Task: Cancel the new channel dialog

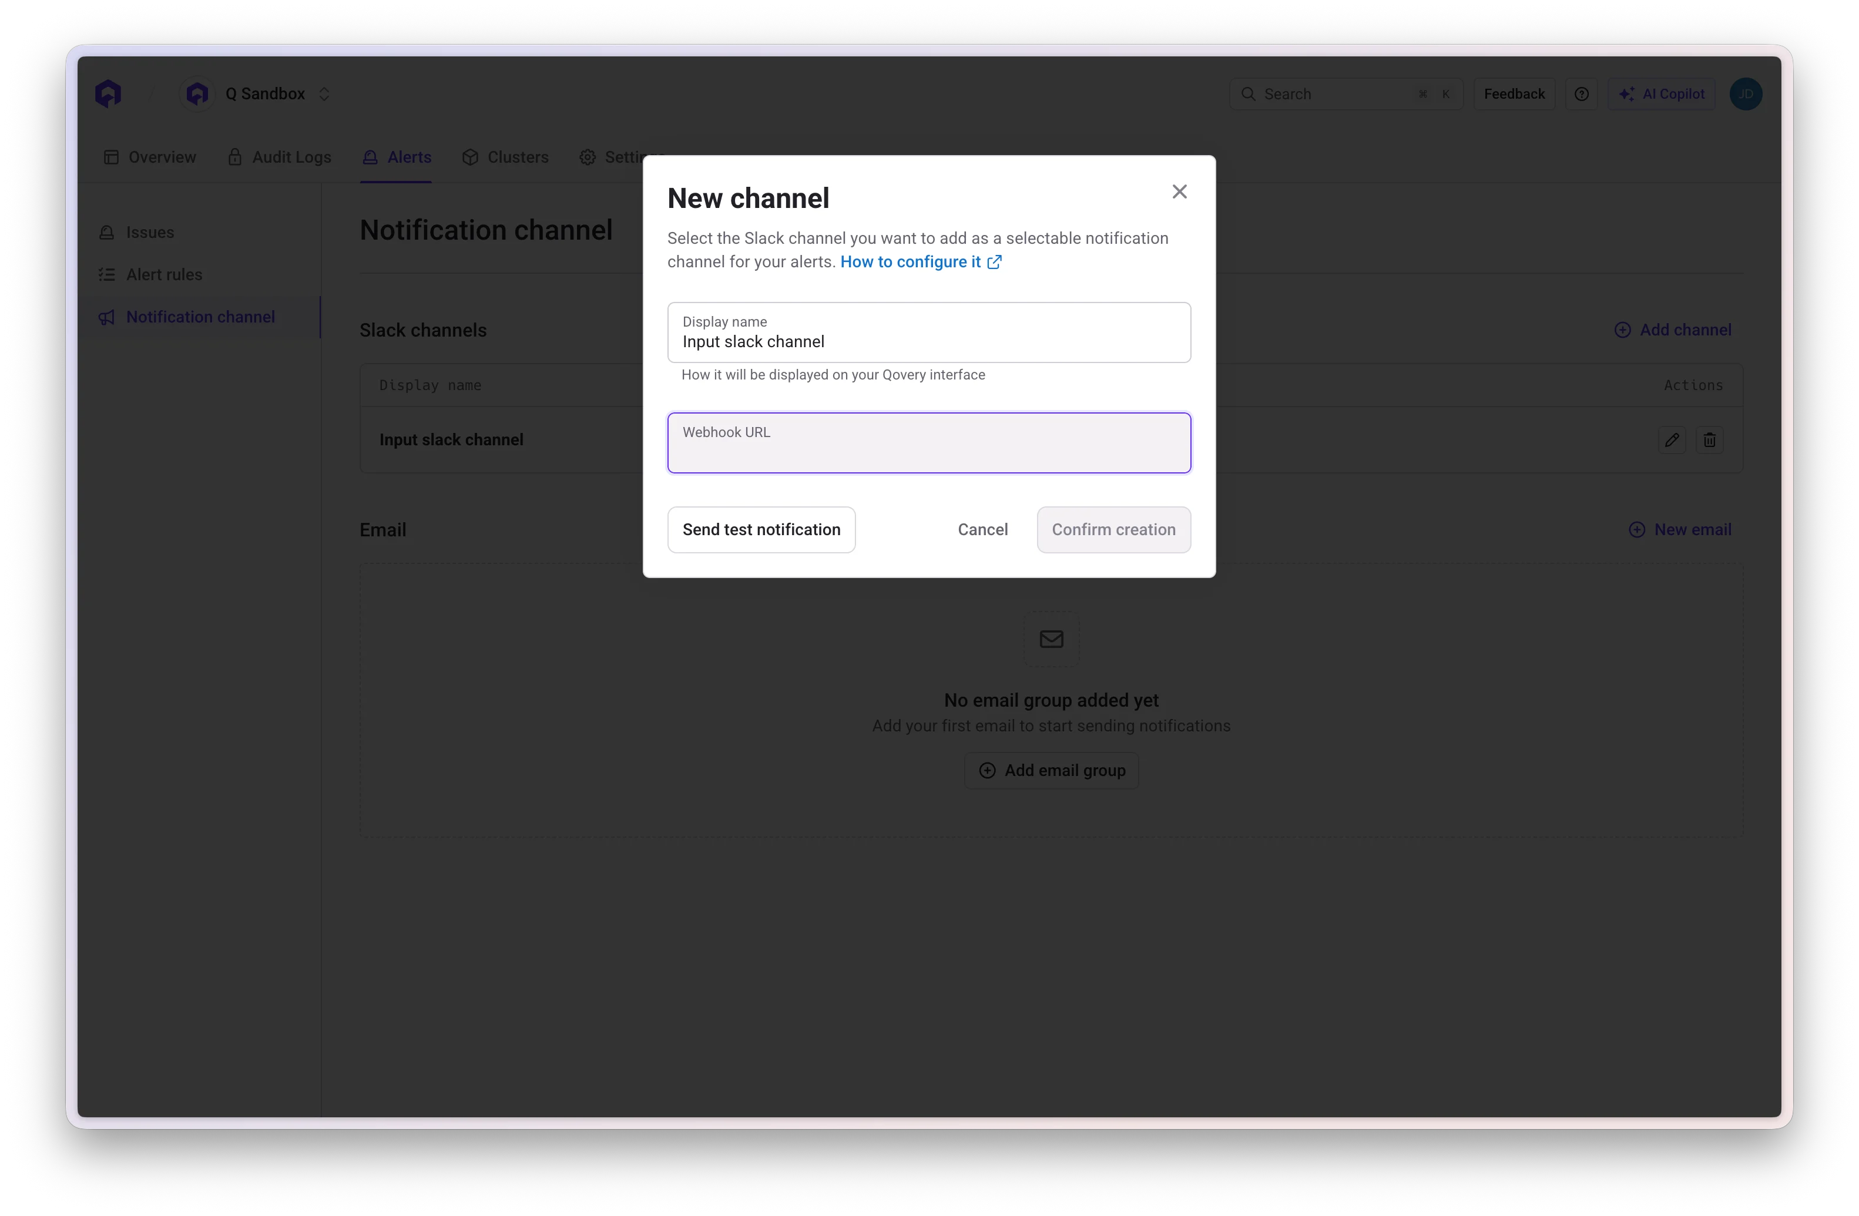Action: [x=982, y=529]
